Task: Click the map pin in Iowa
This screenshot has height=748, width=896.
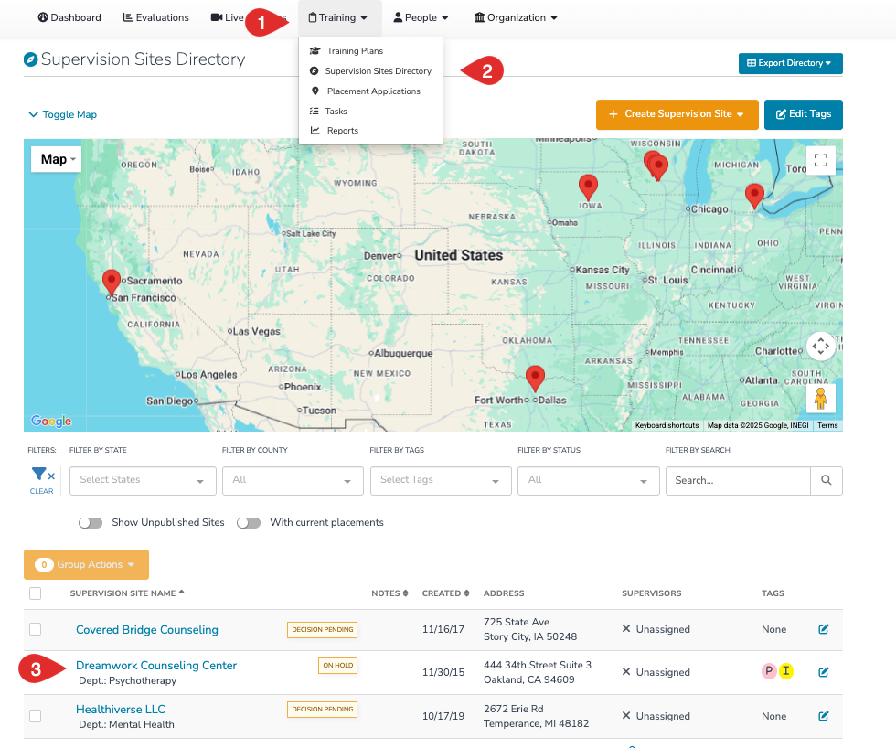Action: click(x=588, y=187)
